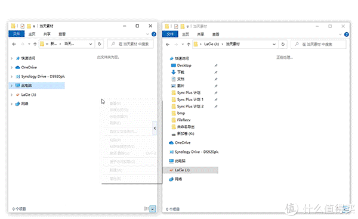The width and height of the screenshot is (358, 219).
Task: Open 未命名导出 folder in right sidebar
Action: click(183, 127)
